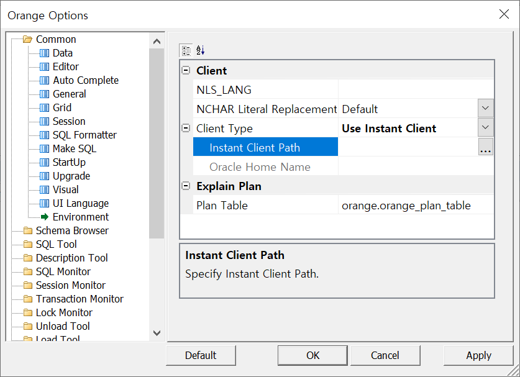Click the tree scrollbar up arrow
The width and height of the screenshot is (520, 377).
(x=157, y=42)
